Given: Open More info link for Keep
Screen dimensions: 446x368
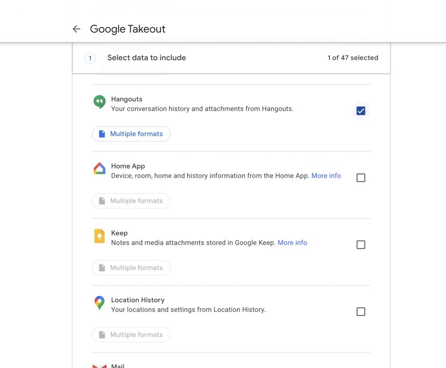Looking at the screenshot, I should (x=292, y=243).
